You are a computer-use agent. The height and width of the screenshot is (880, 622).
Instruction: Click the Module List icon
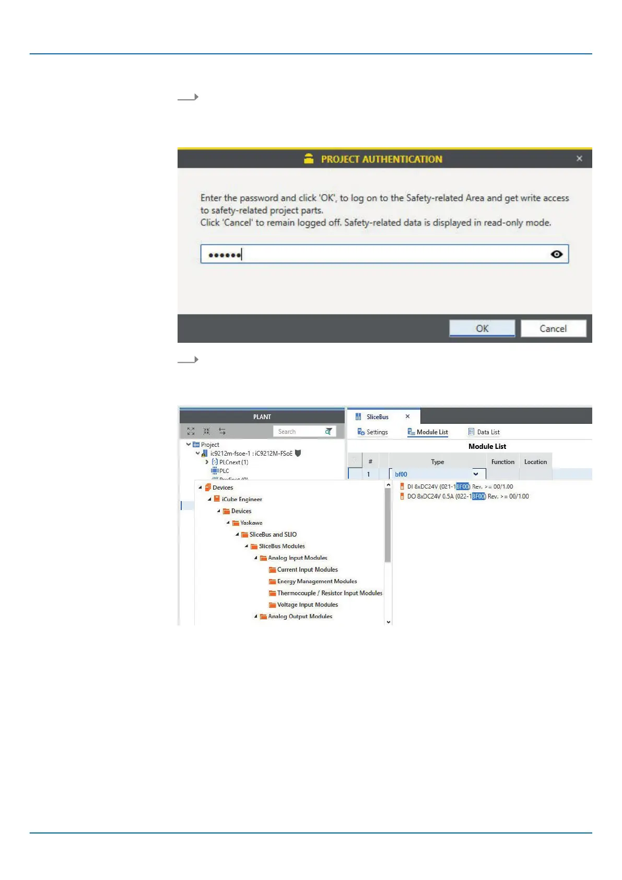pyautogui.click(x=412, y=432)
